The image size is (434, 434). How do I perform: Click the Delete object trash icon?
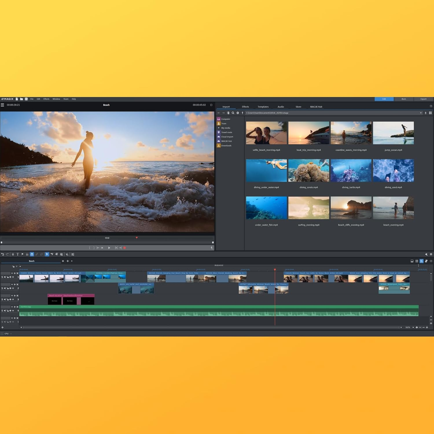click(13, 254)
